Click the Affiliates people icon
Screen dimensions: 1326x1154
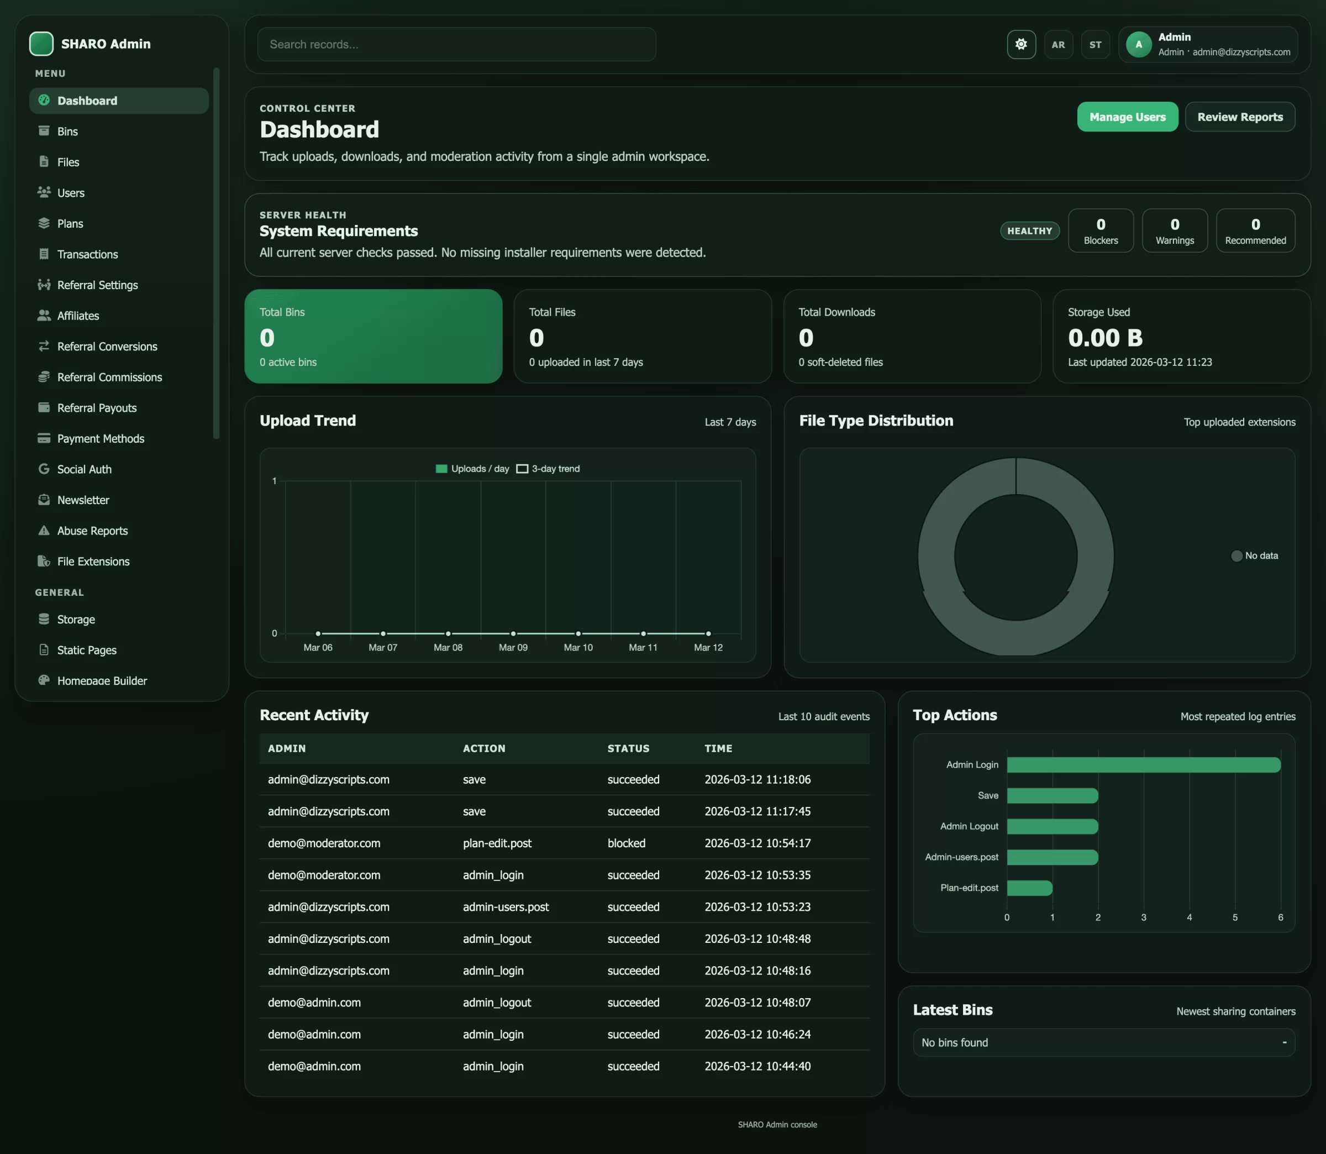point(44,315)
